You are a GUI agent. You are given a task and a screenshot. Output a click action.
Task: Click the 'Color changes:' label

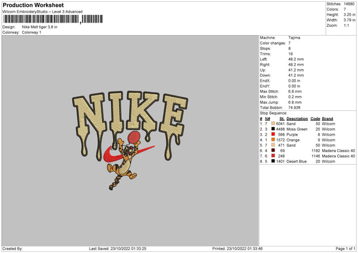273,43
